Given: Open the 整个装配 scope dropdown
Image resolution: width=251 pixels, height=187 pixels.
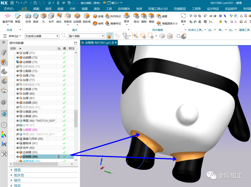Looking at the screenshot, I should point(87,36).
